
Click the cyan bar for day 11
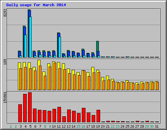pos(60,47)
